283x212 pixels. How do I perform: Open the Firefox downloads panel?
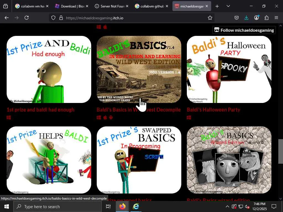click(x=246, y=18)
